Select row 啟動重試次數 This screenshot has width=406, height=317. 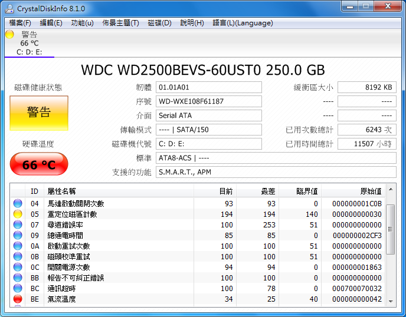tap(198, 246)
